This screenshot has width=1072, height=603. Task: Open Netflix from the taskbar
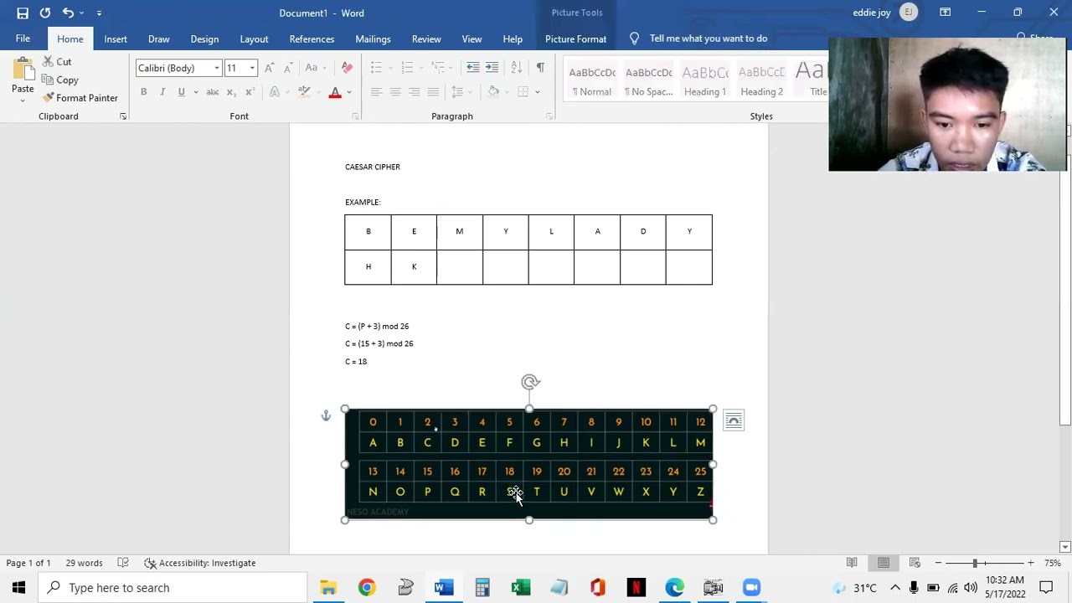tap(636, 588)
